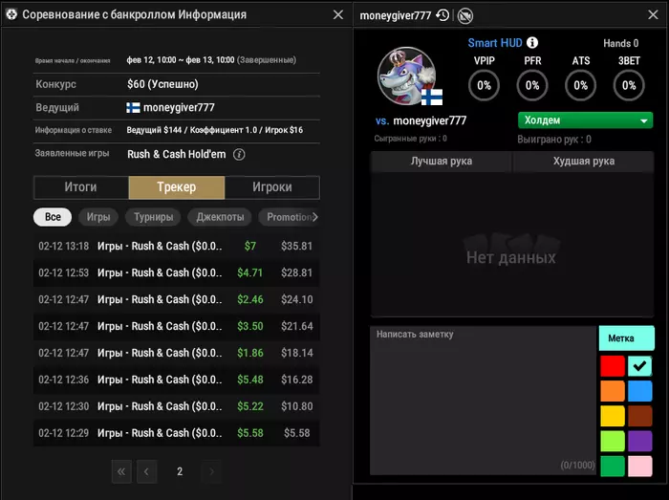This screenshot has height=500, width=669.
Task: Go to the next tracker page
Action: click(x=211, y=471)
